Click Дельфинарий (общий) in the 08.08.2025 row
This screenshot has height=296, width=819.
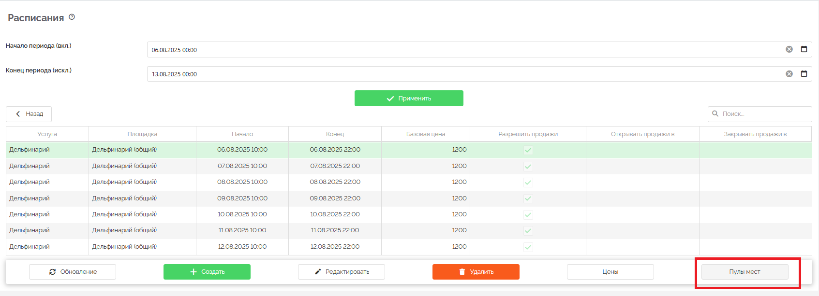[124, 182]
